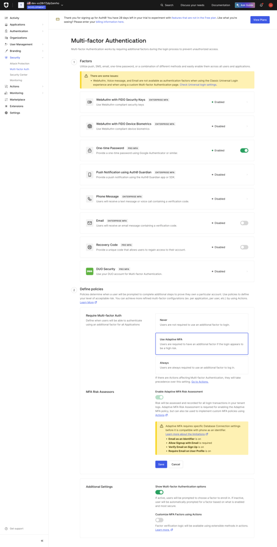Click the DUO Security green logo
The height and width of the screenshot is (547, 277).
pos(90,271)
